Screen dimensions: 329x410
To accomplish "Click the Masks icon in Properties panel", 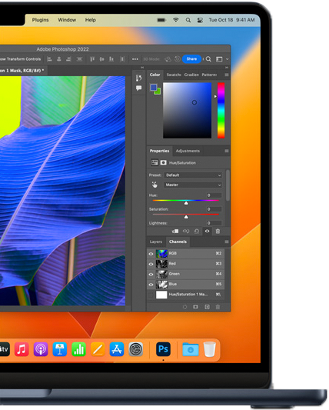I will coord(163,162).
